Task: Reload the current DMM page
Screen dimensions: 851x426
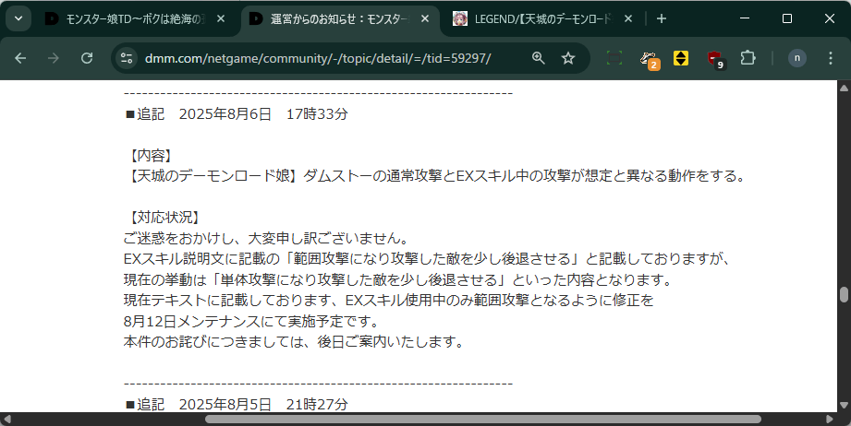Action: pos(87,58)
